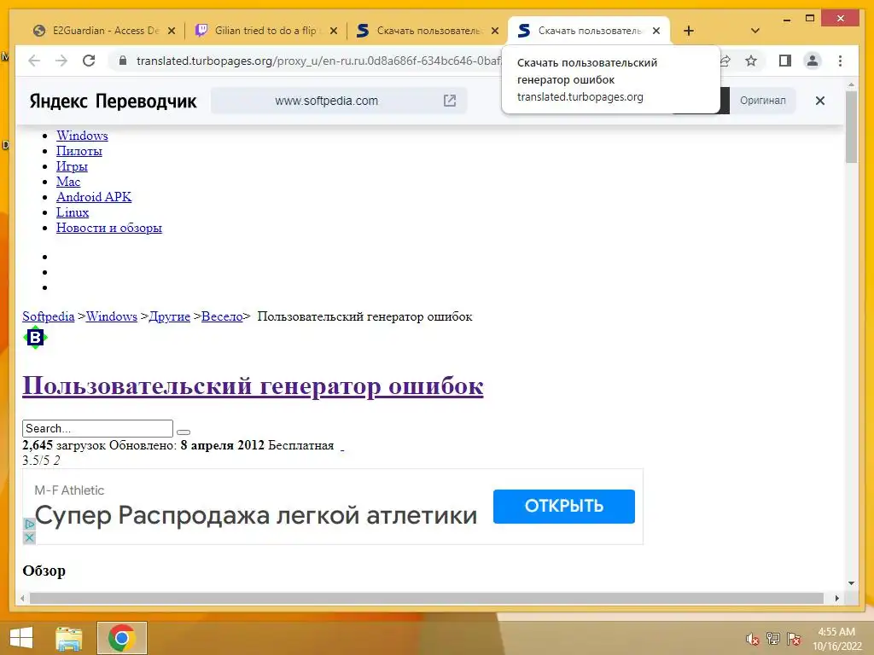Close the E2Guardian tab

tap(172, 31)
